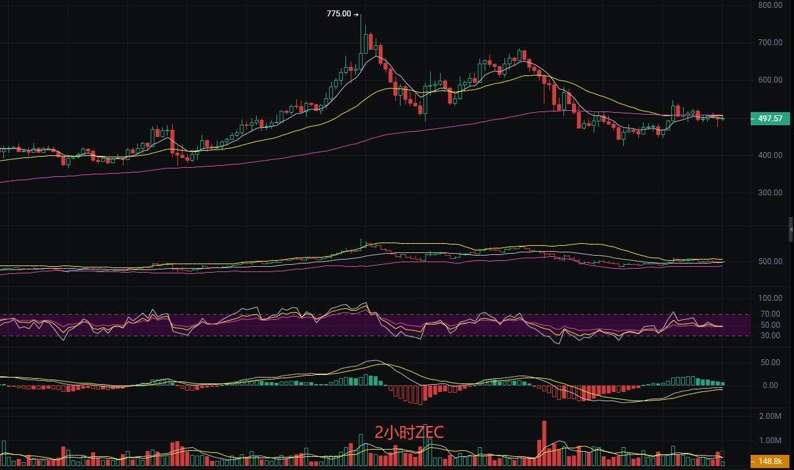
Task: Click the 70.00 RSI overbought level label
Action: (x=771, y=314)
